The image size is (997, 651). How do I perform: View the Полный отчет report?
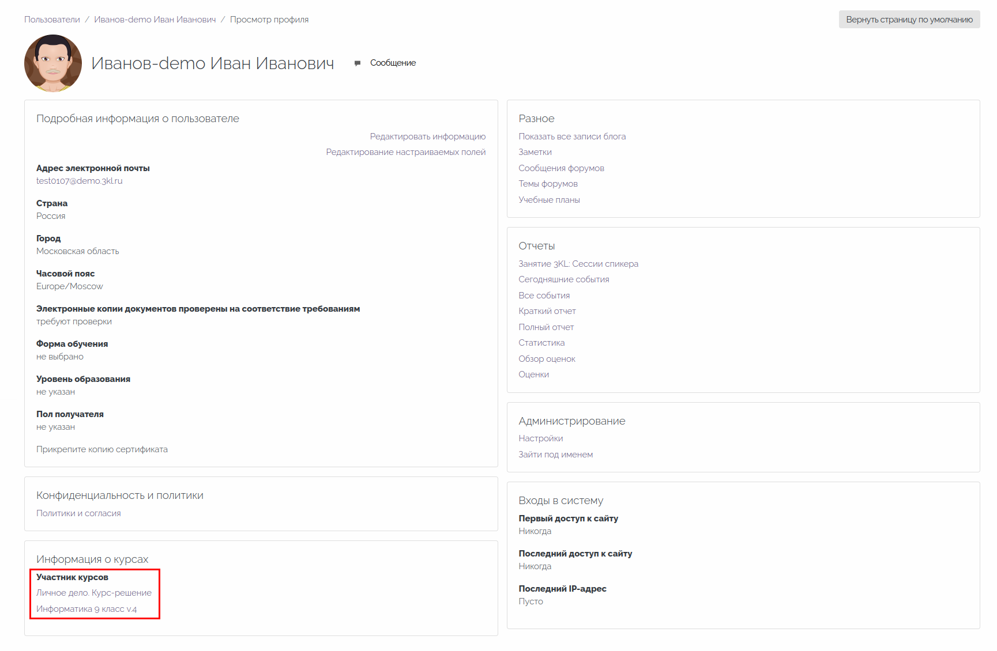coord(545,327)
